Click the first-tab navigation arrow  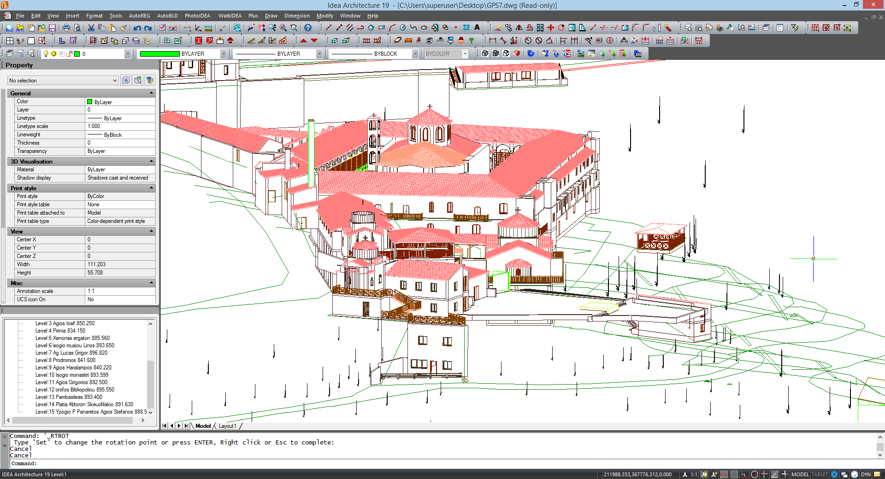[165, 426]
